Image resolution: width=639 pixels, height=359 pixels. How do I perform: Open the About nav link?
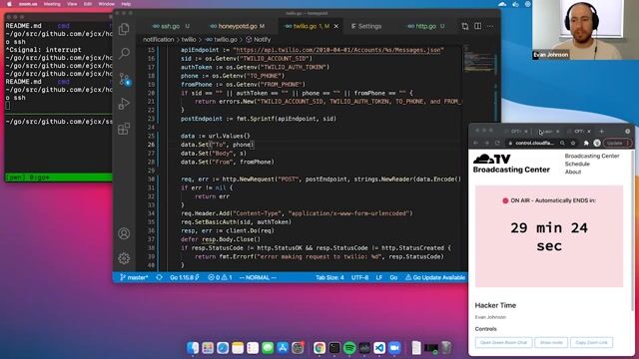tap(573, 172)
